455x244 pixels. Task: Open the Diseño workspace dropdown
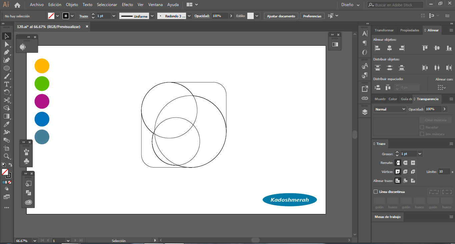coord(351,5)
